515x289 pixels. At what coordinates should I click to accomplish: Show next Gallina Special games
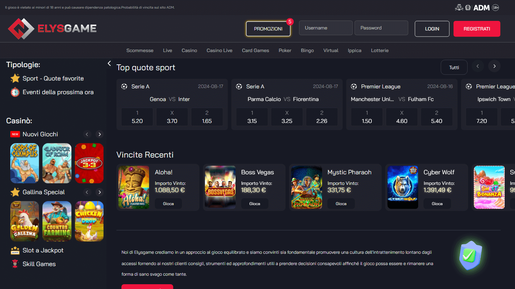click(x=100, y=192)
